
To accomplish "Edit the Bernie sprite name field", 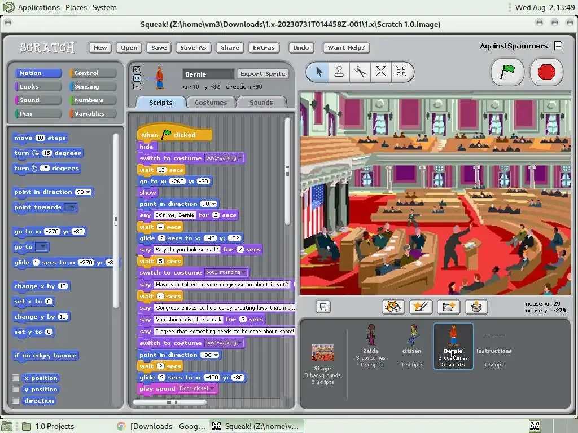I will pyautogui.click(x=208, y=74).
